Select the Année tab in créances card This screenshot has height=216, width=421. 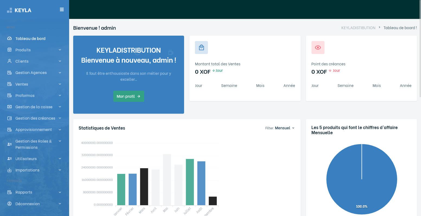click(x=406, y=86)
